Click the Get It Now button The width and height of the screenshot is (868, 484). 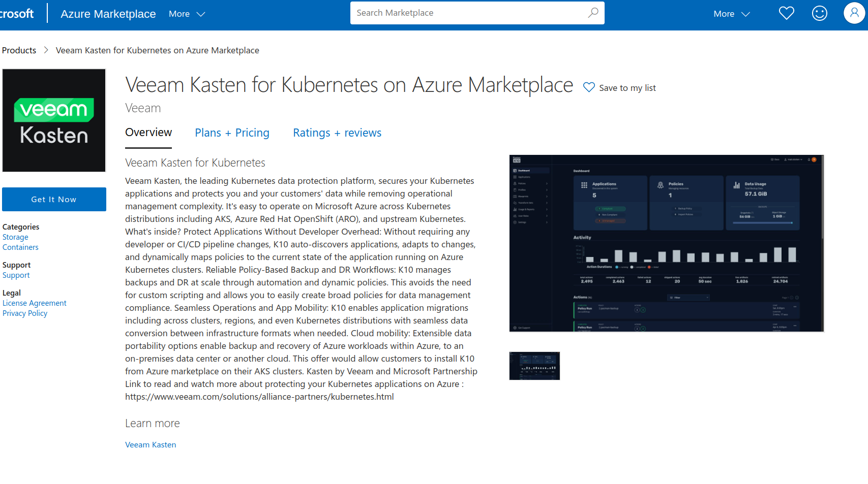coord(54,199)
